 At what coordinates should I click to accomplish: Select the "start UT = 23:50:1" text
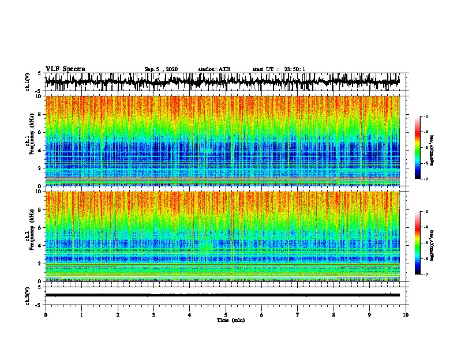point(279,69)
